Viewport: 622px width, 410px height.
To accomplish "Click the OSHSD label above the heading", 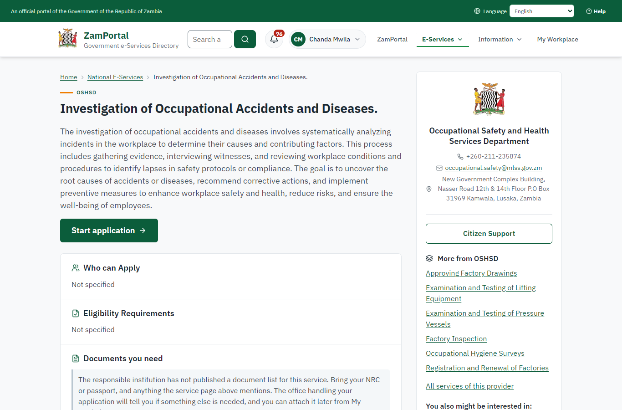I will (87, 92).
